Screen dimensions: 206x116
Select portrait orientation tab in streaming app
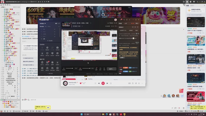point(59,23)
